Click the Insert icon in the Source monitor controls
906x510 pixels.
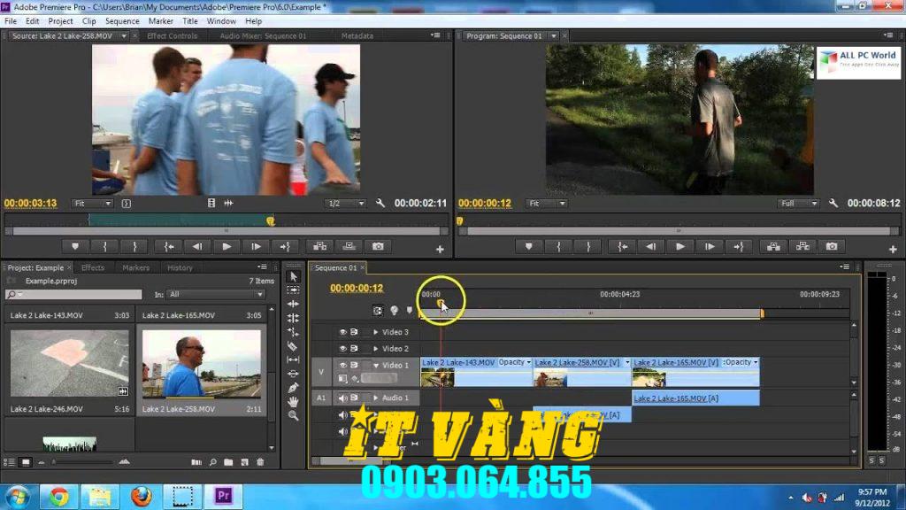coord(319,247)
